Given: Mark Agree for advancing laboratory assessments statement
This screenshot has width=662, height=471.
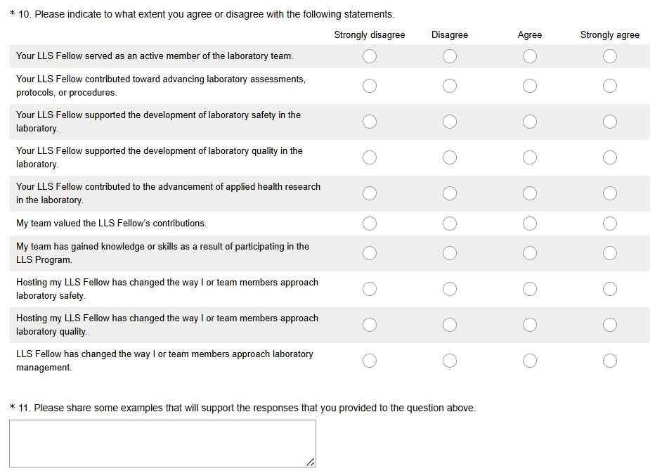Looking at the screenshot, I should (x=530, y=86).
